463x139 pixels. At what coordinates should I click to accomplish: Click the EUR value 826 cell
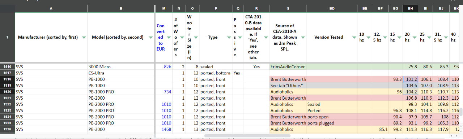pyautogui.click(x=164, y=67)
